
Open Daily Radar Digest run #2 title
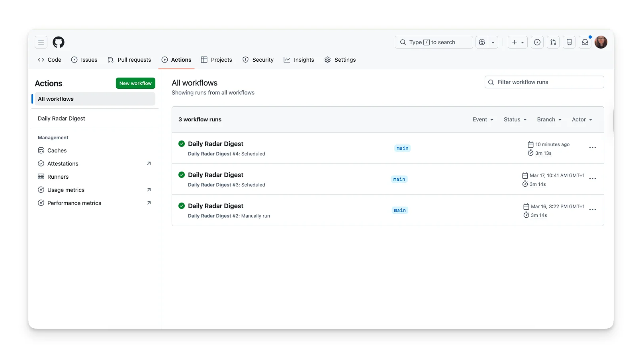tap(215, 206)
